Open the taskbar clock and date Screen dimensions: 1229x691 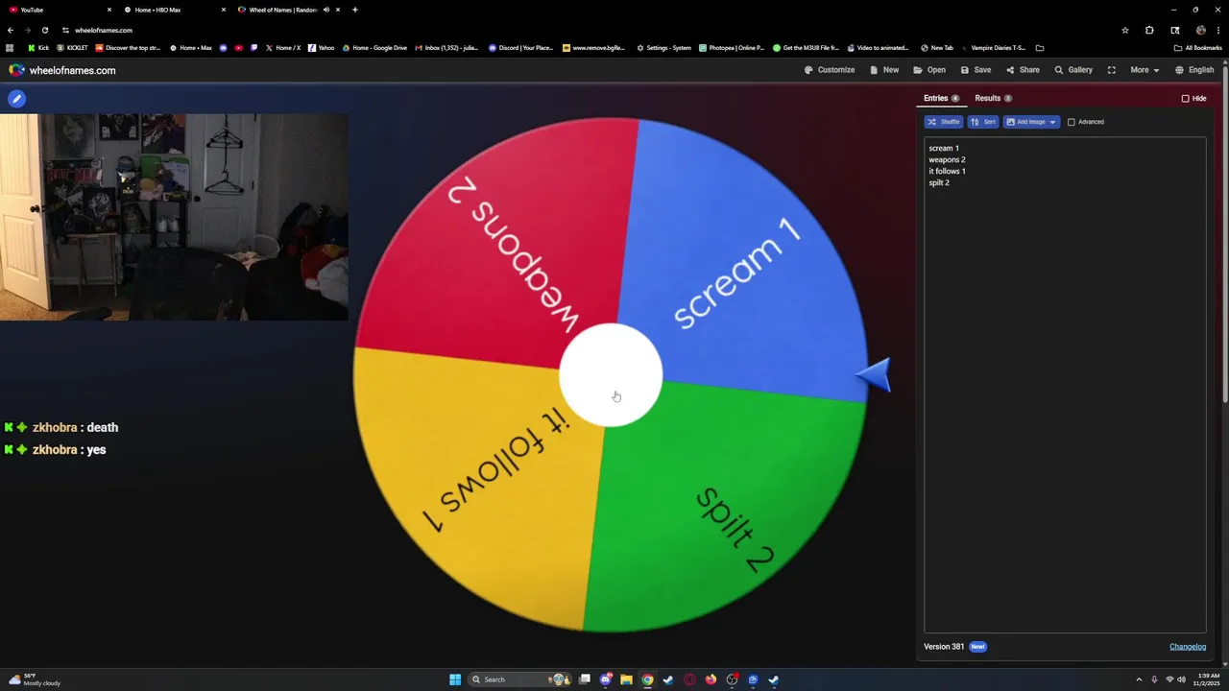click(1209, 679)
